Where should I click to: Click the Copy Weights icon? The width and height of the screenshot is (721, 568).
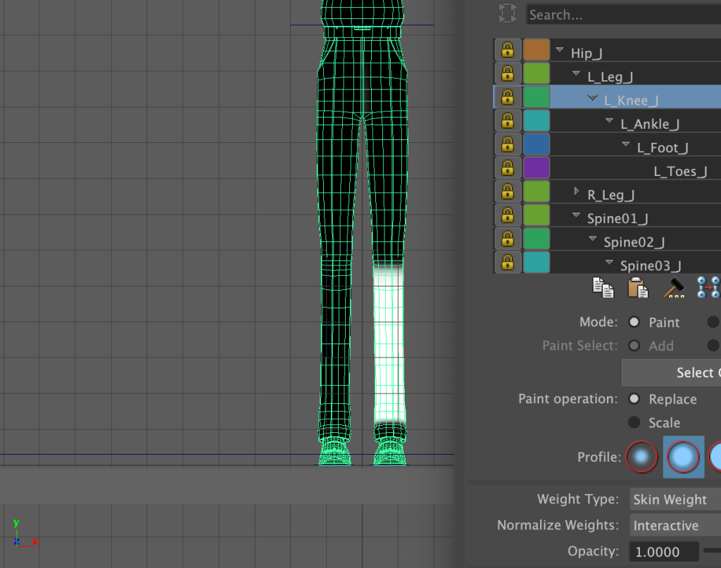tap(603, 287)
